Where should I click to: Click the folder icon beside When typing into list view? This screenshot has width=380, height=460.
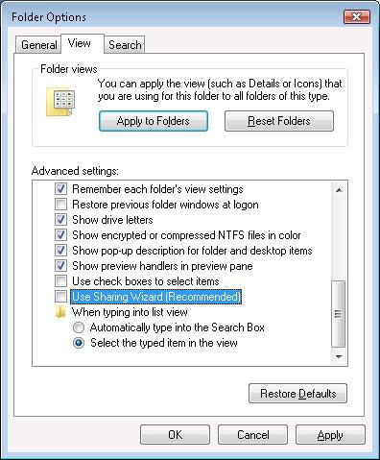tap(60, 312)
